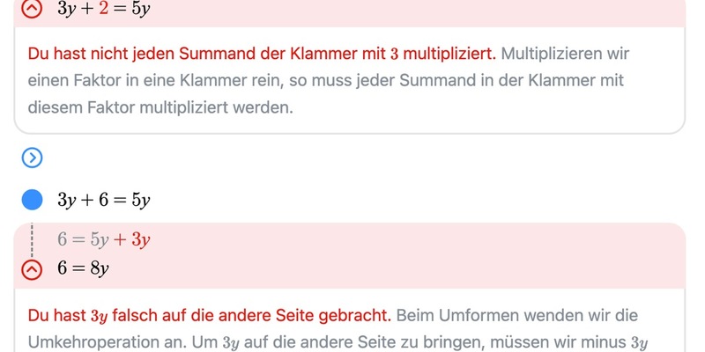
Task: Select the equation 6 = 8y
Action: coord(83,268)
